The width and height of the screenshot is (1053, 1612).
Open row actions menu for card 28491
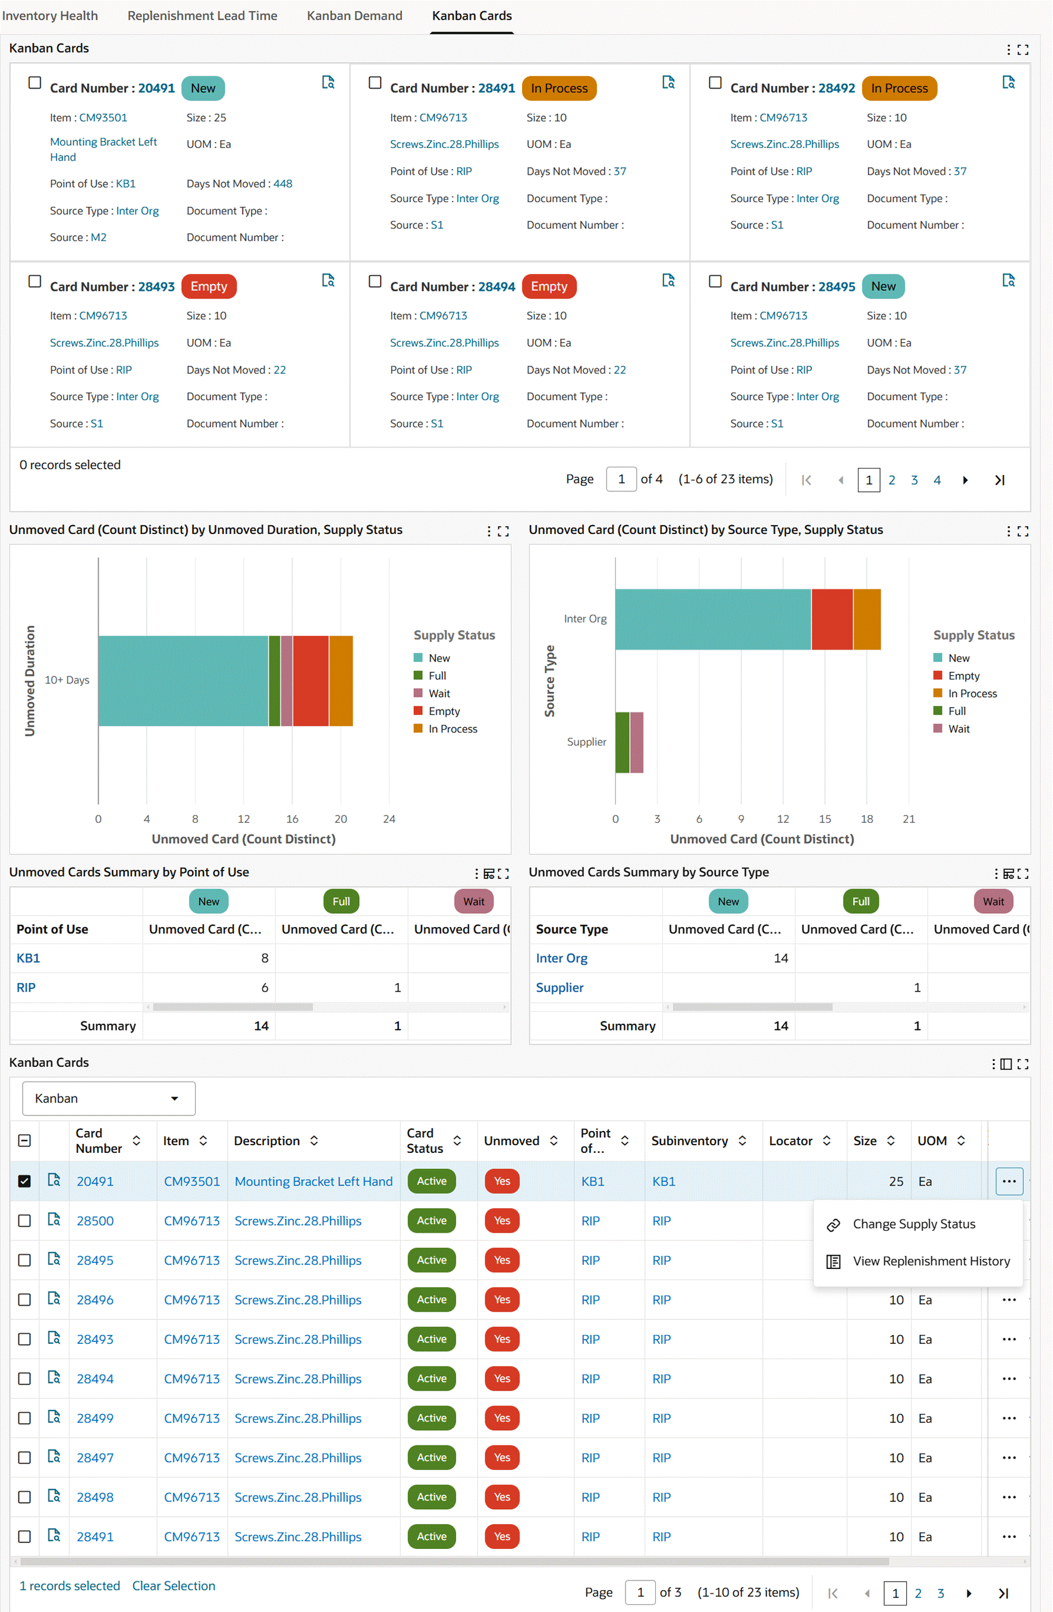click(x=1009, y=1537)
